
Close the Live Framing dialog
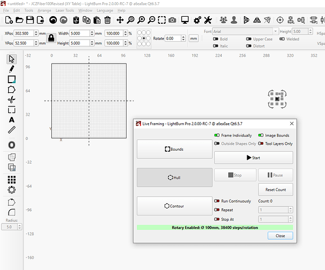280,235
